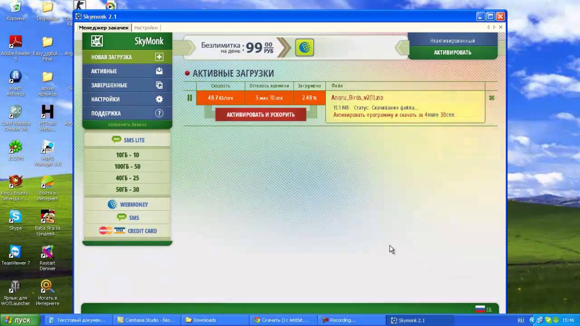Viewport: 580px width, 326px height.
Task: Open Новая загрузка menu item
Action: coord(127,57)
